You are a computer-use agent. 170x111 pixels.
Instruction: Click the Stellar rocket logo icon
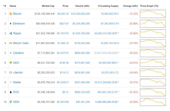(x=11, y=82)
